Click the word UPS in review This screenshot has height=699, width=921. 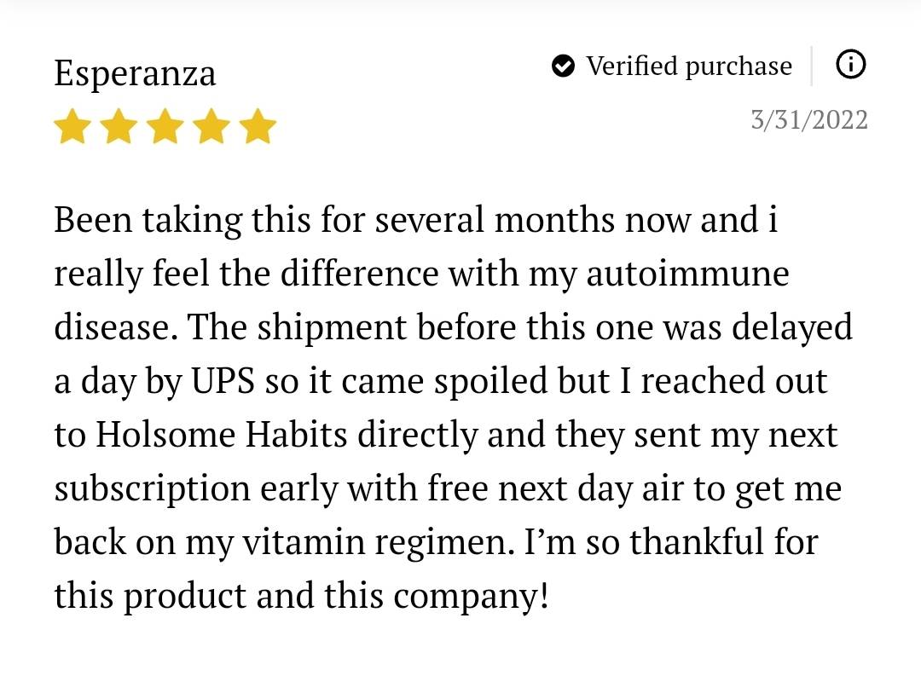click(x=223, y=381)
